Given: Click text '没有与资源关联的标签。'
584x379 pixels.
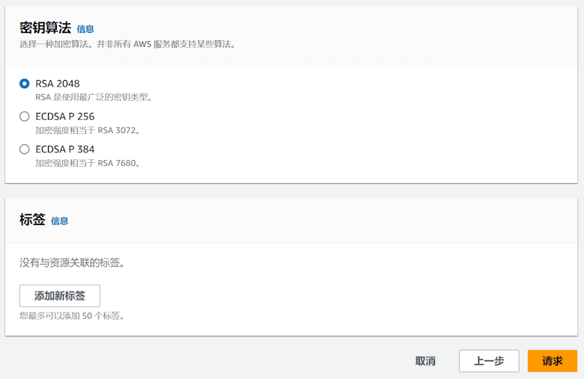Looking at the screenshot, I should point(72,262).
